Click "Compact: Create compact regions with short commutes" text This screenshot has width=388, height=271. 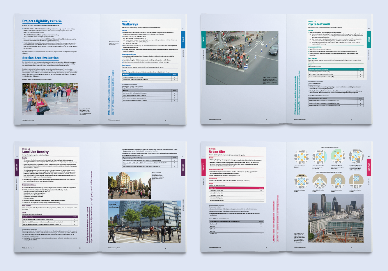(274, 221)
